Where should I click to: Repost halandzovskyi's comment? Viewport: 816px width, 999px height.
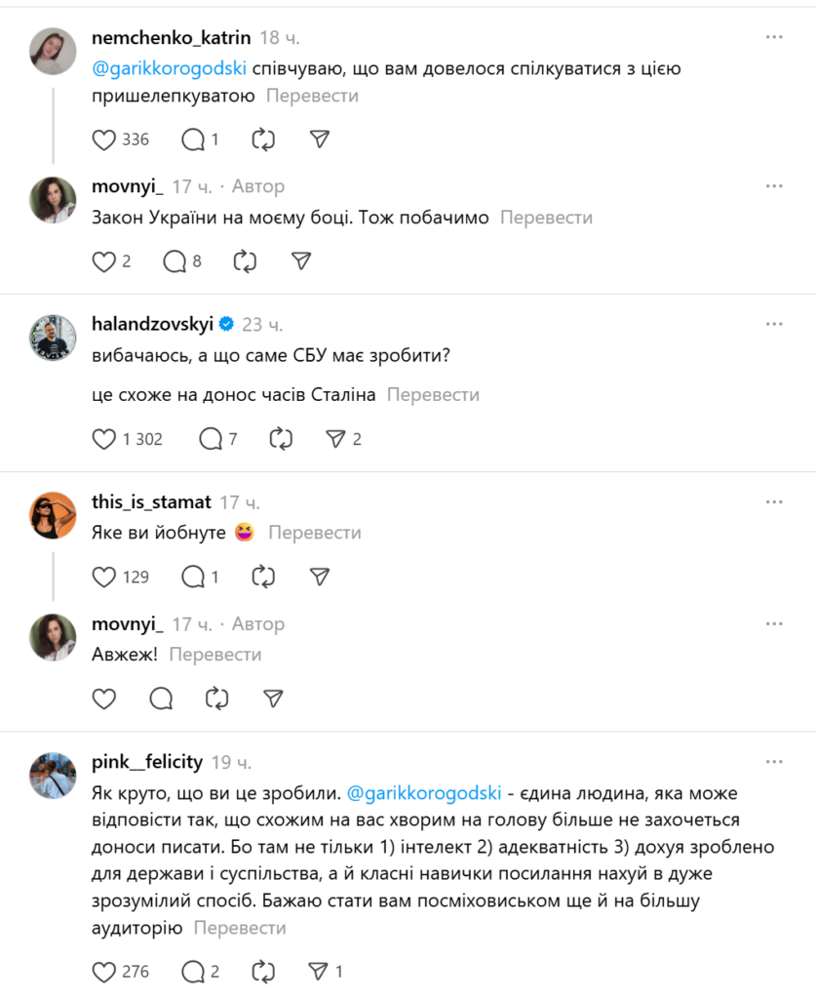click(x=281, y=439)
